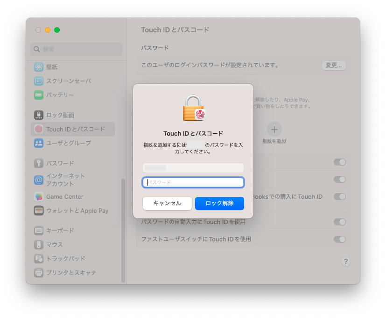Click the プリンタとスキャナ printer icon
Viewport: 386px width, 319px height.
click(39, 273)
